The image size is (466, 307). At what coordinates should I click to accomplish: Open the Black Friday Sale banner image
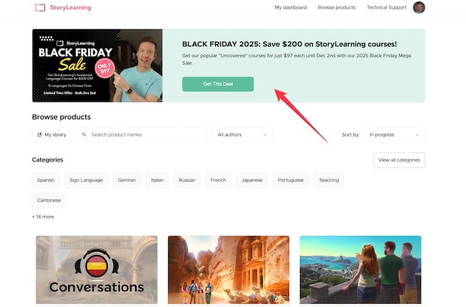click(97, 65)
